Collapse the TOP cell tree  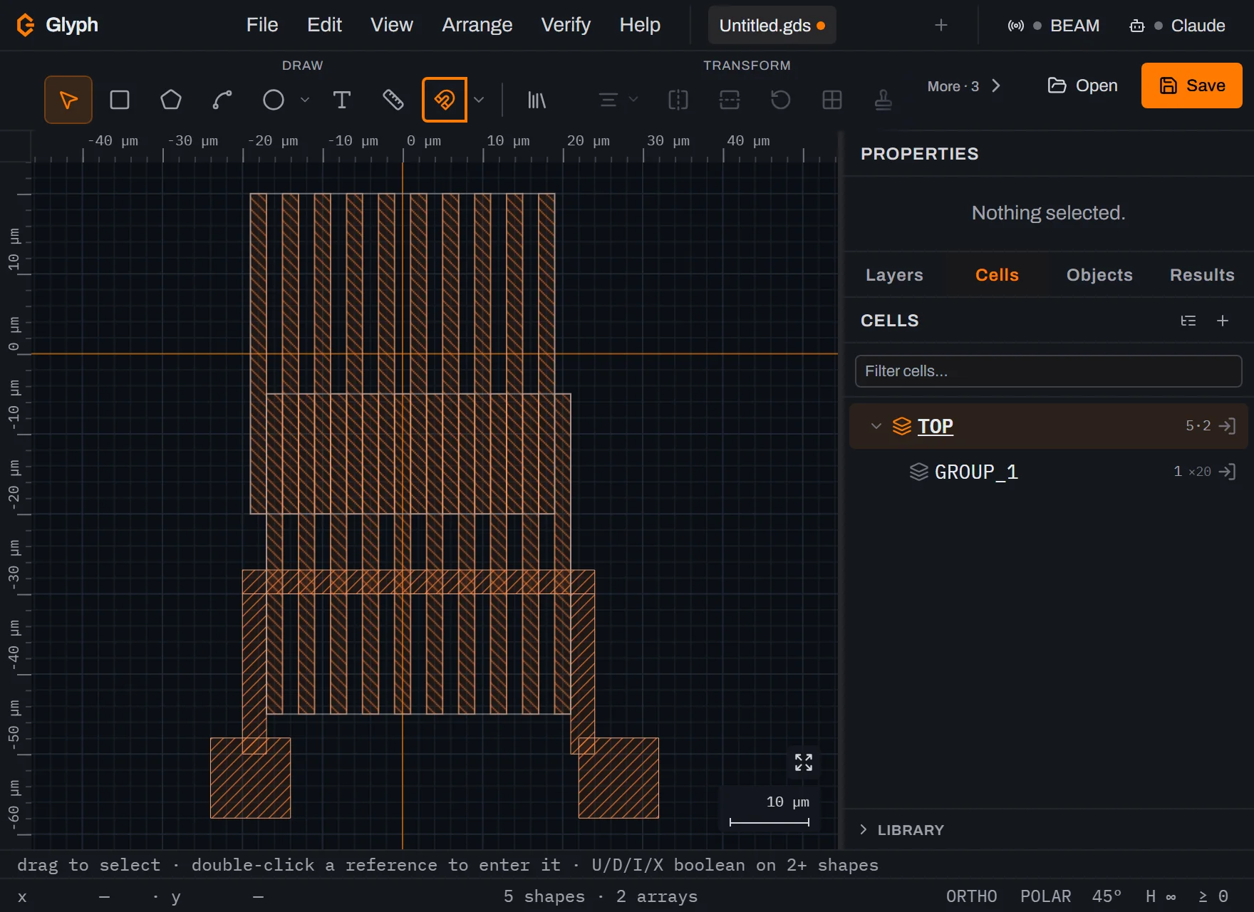(876, 426)
